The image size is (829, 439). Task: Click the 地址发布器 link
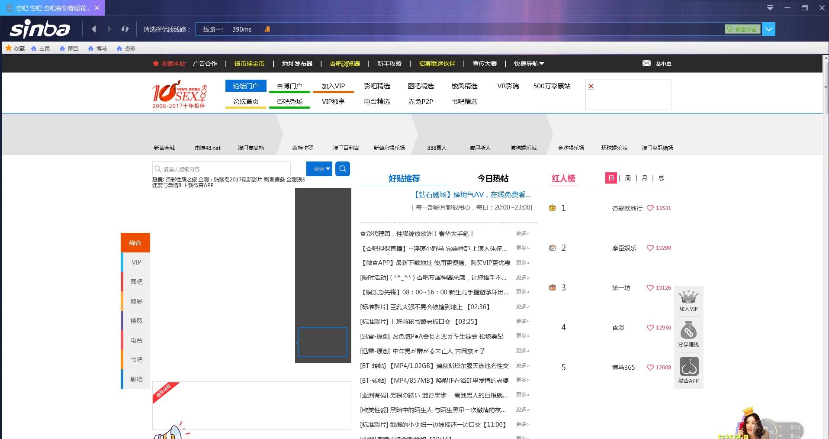point(297,64)
